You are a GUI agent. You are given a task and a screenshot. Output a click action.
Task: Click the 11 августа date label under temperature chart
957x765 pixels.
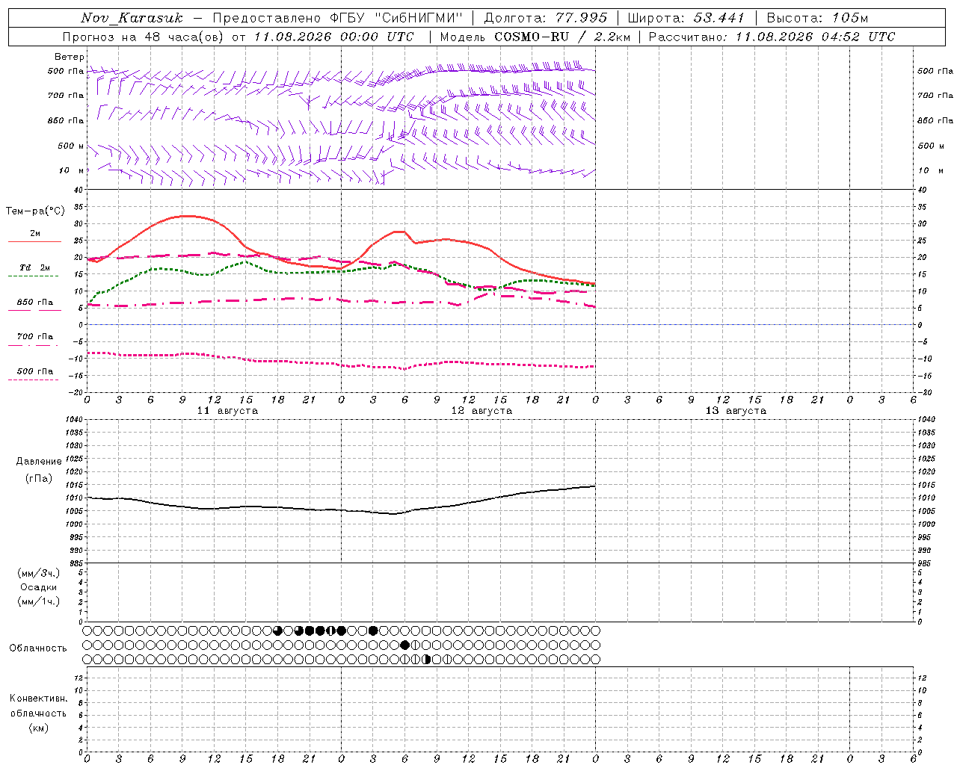click(x=227, y=411)
